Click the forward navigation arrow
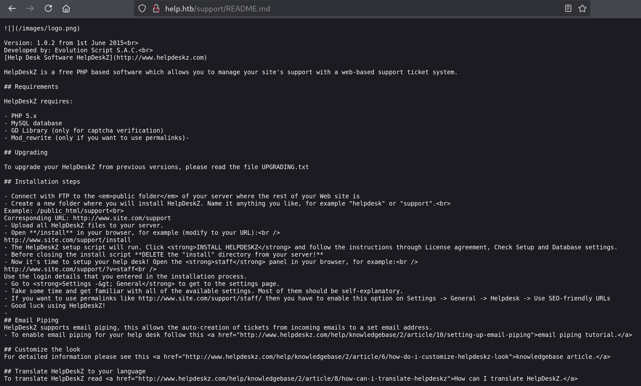 point(30,9)
